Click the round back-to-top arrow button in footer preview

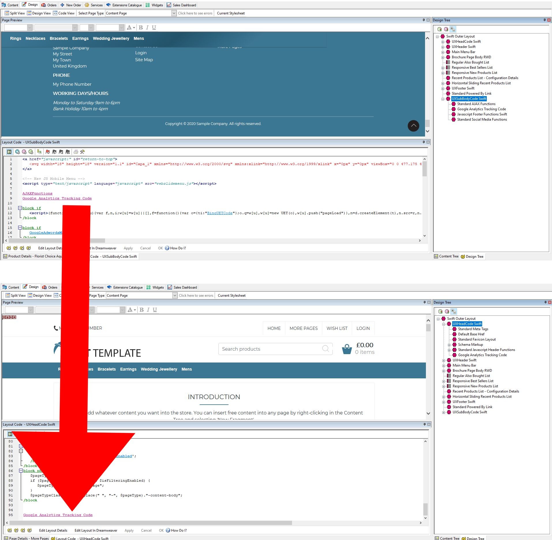[x=413, y=126]
